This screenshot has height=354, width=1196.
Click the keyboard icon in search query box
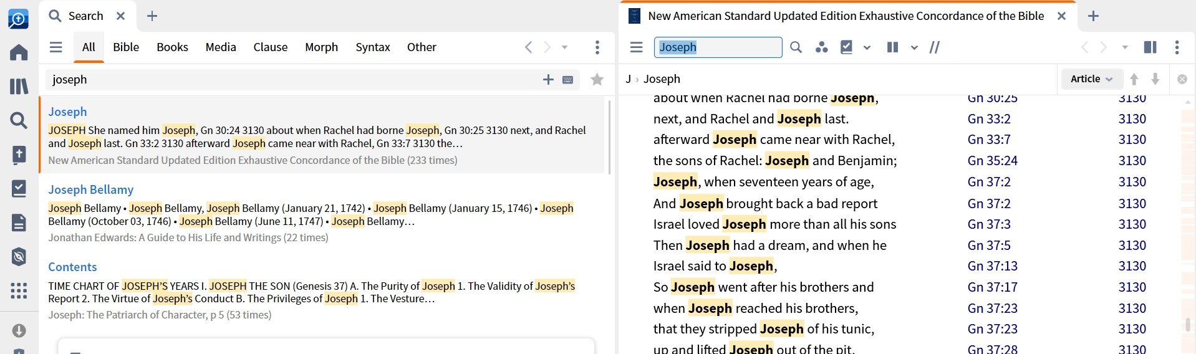coord(568,80)
